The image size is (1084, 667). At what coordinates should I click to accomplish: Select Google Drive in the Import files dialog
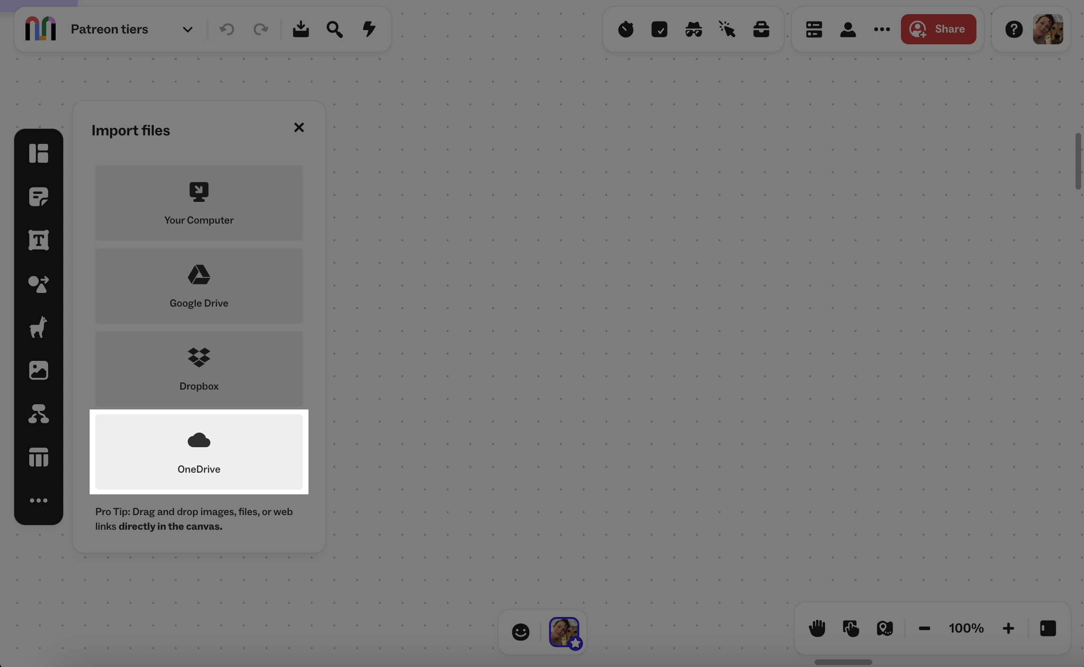199,285
